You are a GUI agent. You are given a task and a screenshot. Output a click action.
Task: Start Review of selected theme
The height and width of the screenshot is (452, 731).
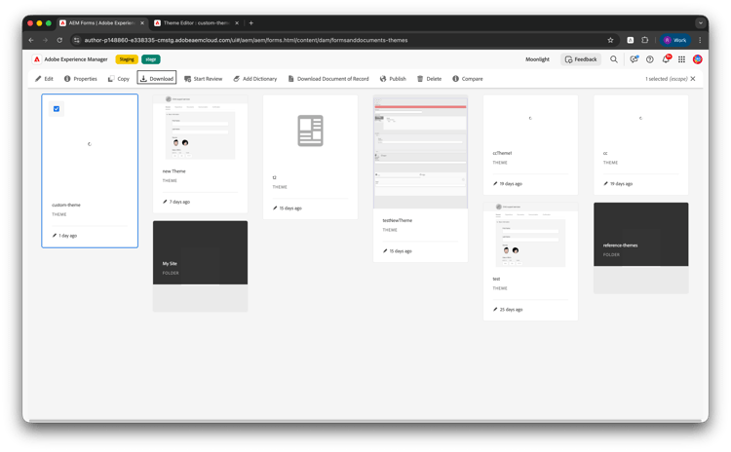point(204,79)
